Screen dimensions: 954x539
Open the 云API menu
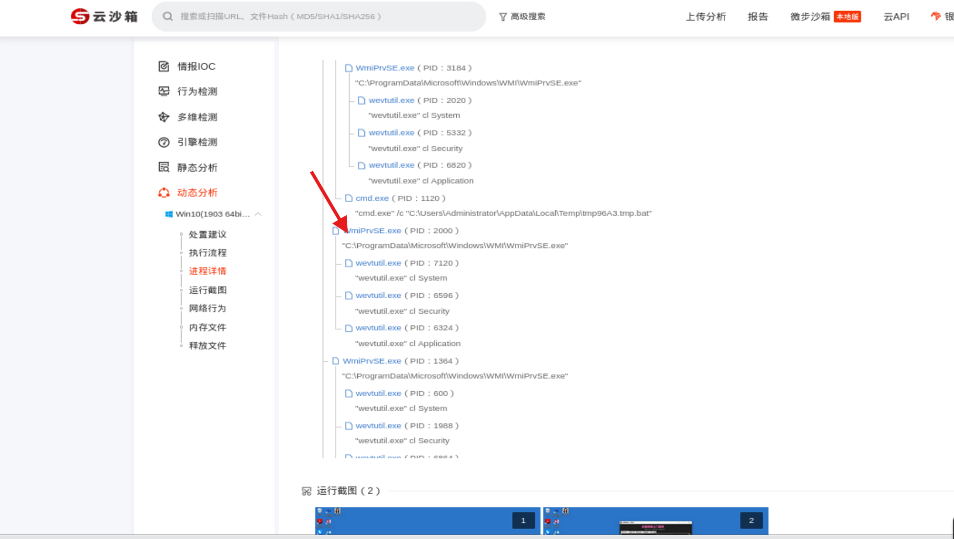(896, 17)
